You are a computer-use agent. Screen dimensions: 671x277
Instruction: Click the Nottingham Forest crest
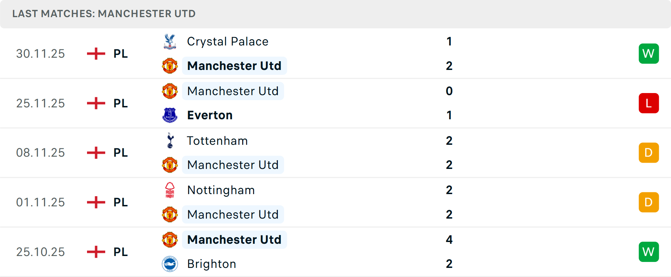(x=170, y=190)
